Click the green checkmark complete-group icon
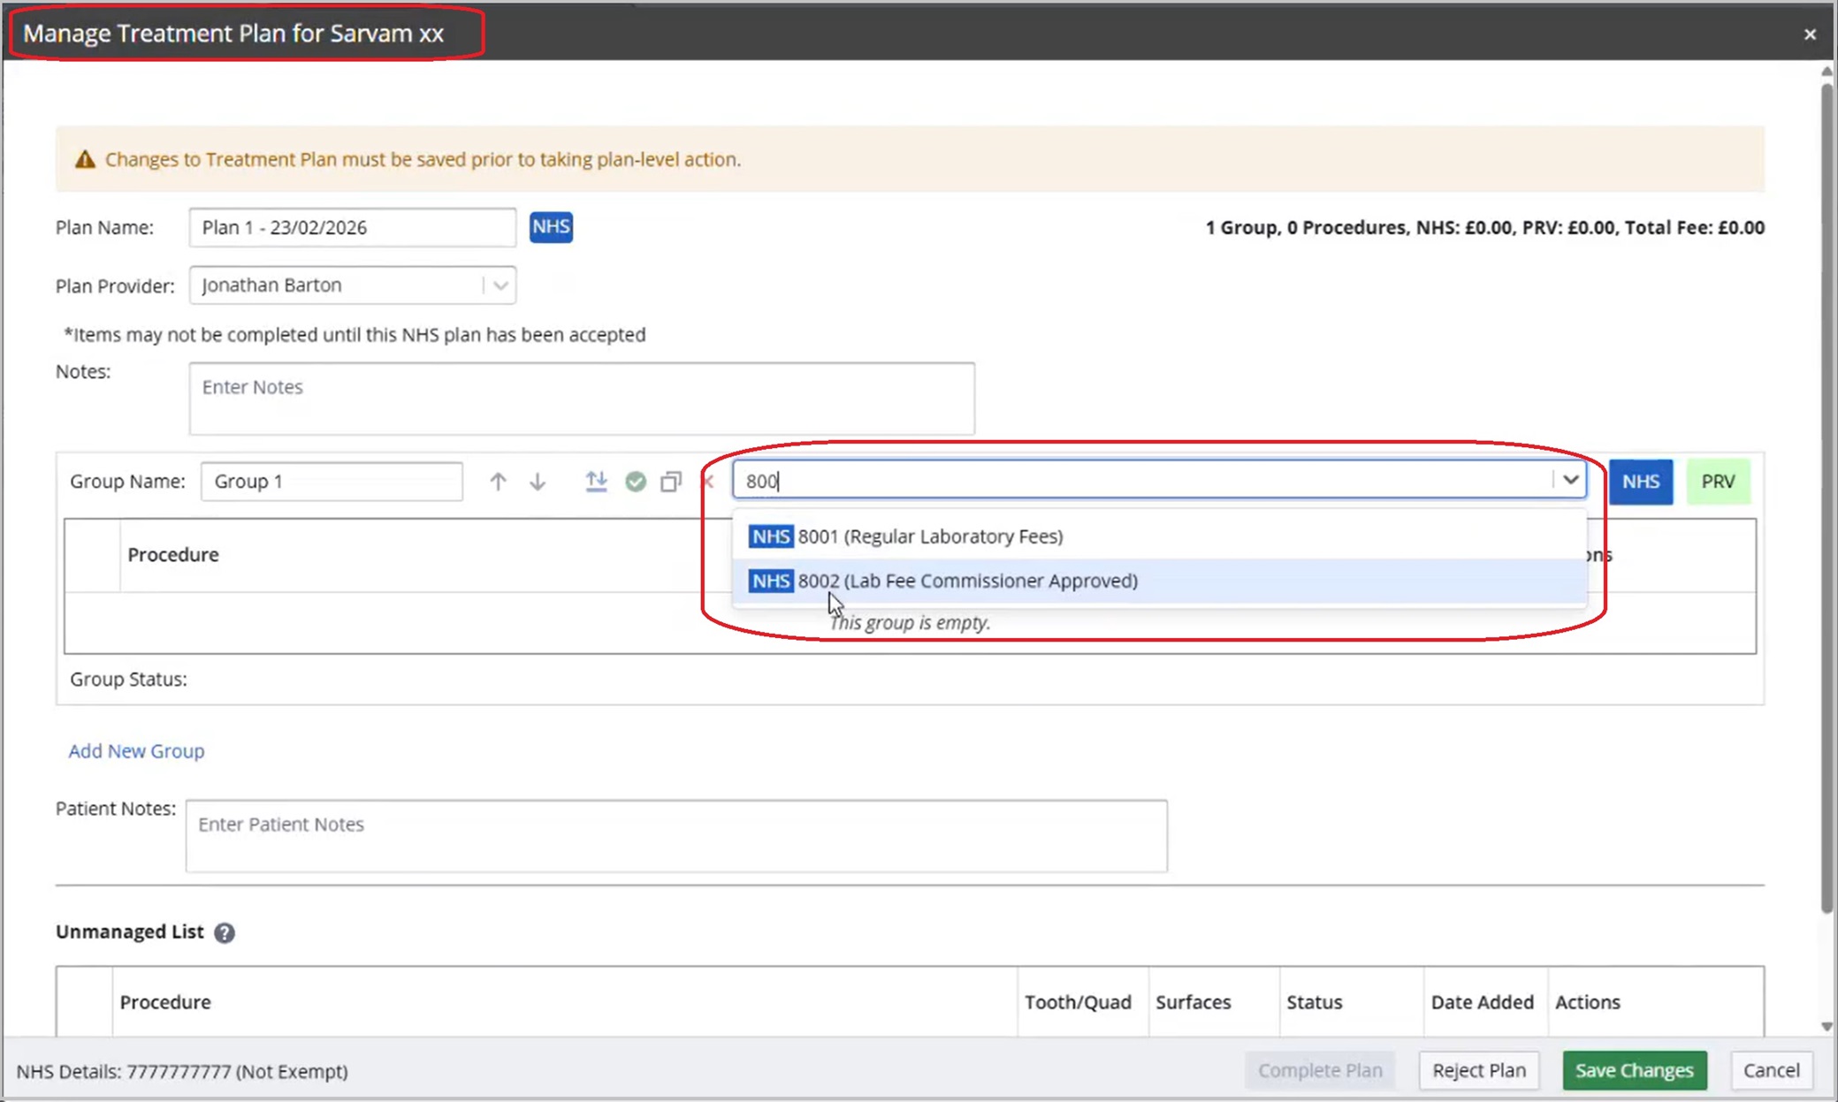 click(636, 482)
